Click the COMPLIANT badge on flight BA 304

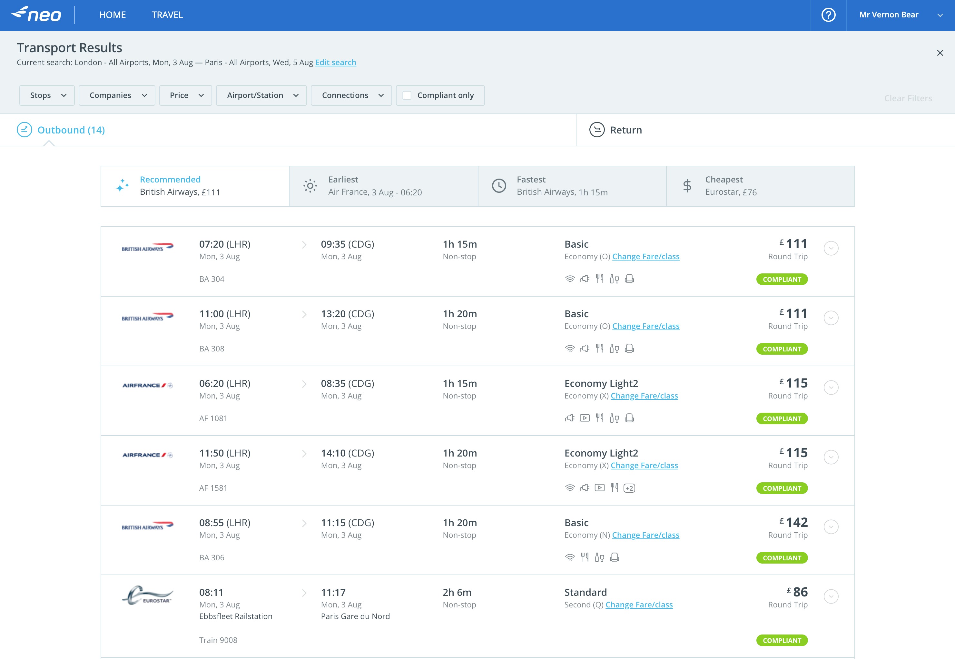[782, 279]
